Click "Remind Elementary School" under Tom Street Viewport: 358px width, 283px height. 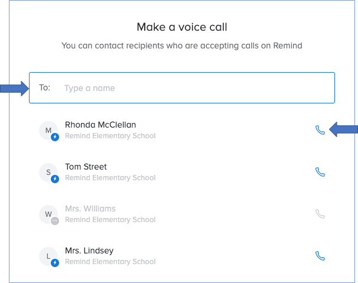[x=110, y=178]
